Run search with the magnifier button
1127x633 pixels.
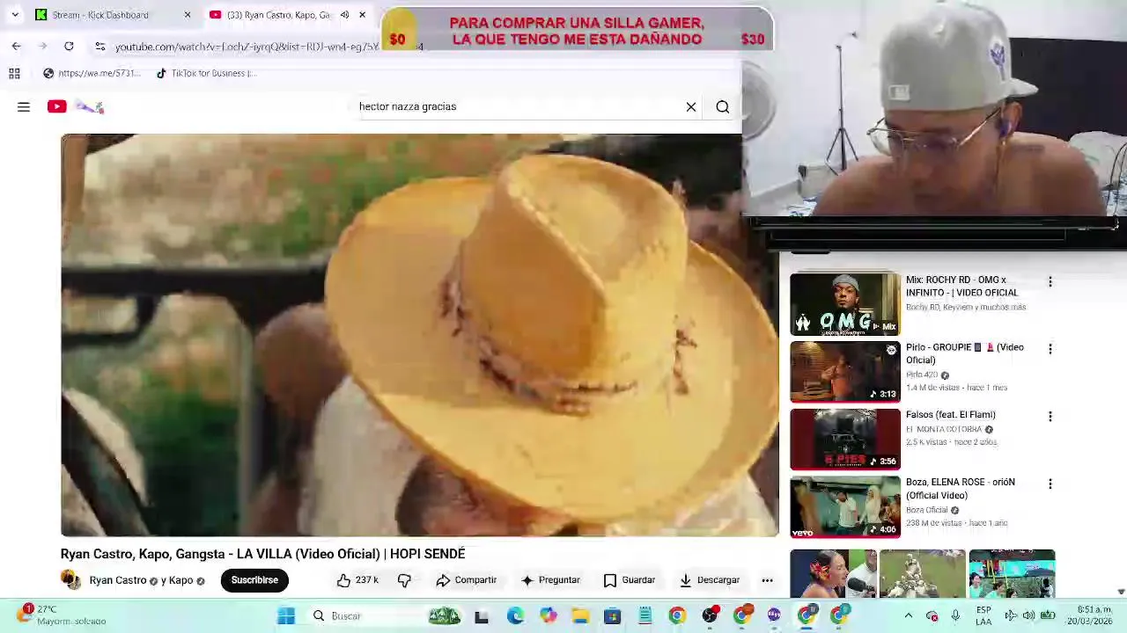click(x=722, y=106)
